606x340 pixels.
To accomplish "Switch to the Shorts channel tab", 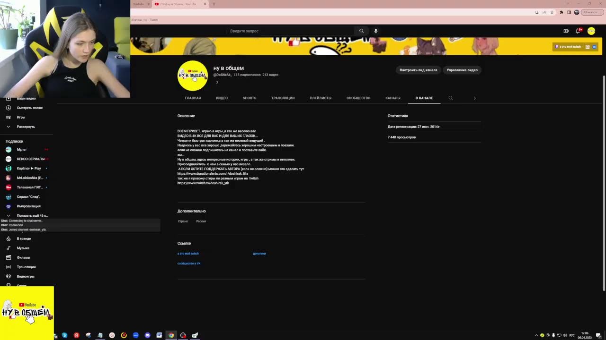I will coord(250,98).
